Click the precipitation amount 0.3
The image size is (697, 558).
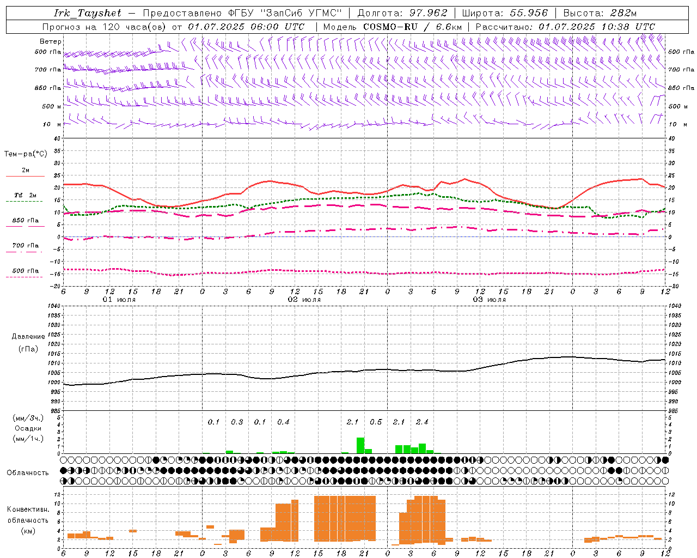237,422
